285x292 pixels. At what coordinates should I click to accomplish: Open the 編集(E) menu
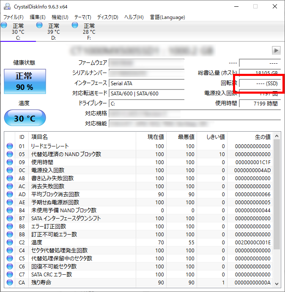pos(38,17)
